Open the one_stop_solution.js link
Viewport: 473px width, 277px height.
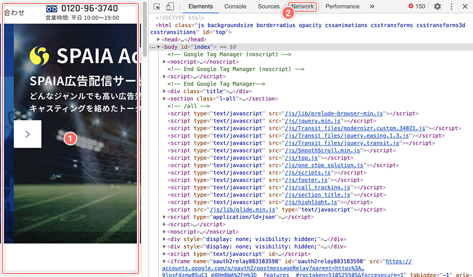324,165
